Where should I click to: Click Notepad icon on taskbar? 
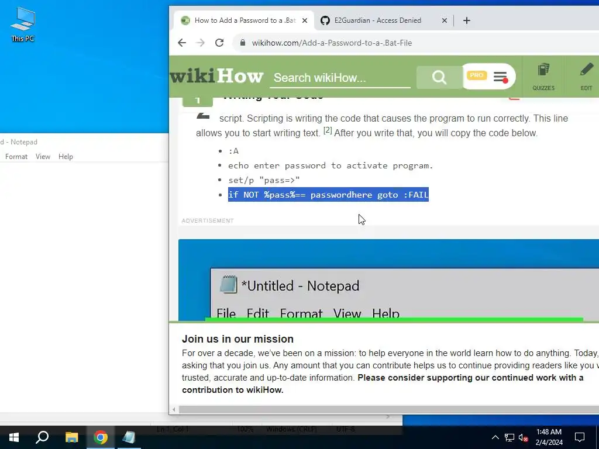tap(129, 437)
